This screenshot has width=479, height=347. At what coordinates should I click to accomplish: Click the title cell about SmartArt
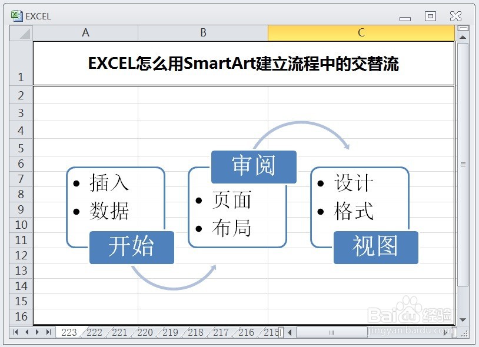[244, 64]
